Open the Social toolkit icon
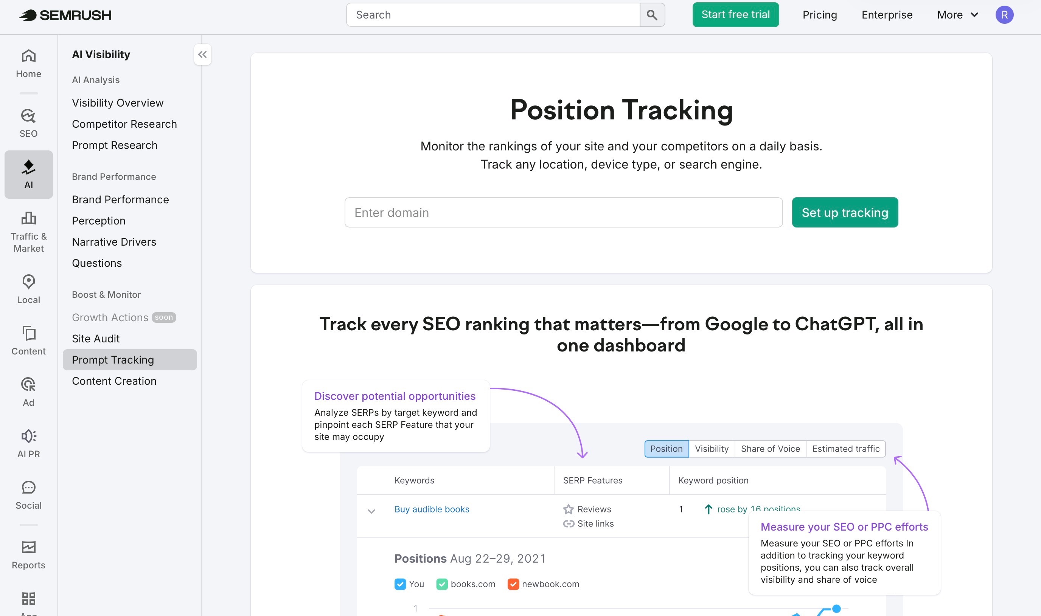1041x616 pixels. (28, 495)
